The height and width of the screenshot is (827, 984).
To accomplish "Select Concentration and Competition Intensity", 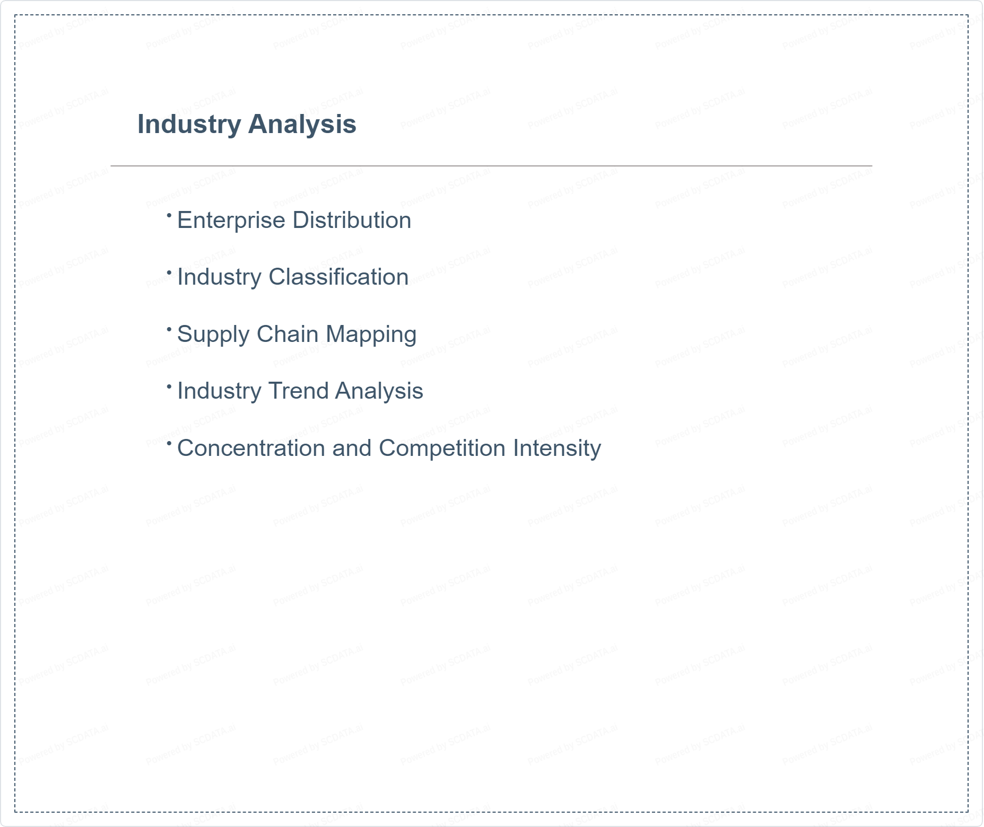I will 389,448.
